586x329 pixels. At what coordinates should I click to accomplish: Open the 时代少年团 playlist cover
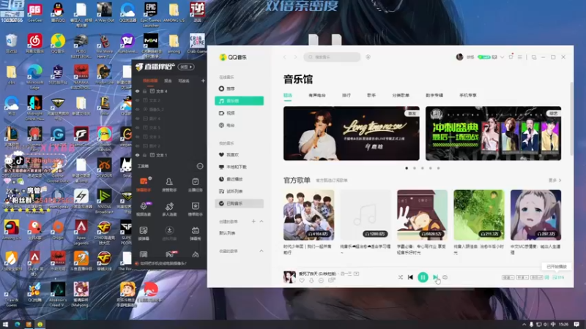pyautogui.click(x=308, y=215)
